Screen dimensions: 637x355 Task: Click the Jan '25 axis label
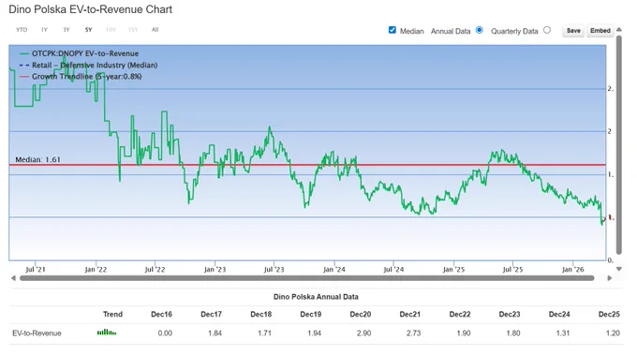453,269
